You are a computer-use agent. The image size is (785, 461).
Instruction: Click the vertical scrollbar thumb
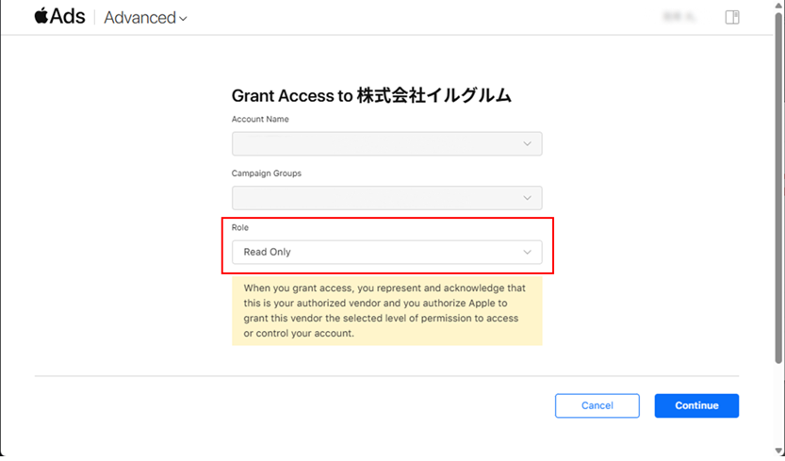point(778,188)
